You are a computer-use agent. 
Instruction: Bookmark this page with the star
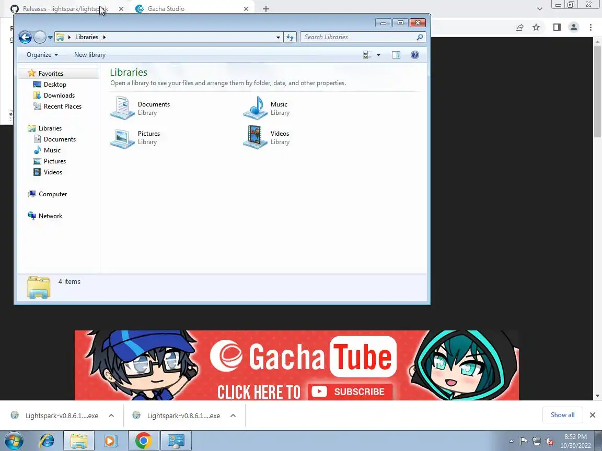(536, 27)
